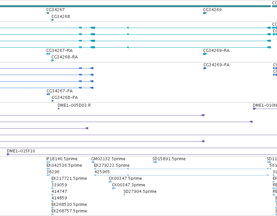This screenshot has height=216, width=277.
Task: Open the EK217721.5prime EST label
Action: tap(69, 178)
